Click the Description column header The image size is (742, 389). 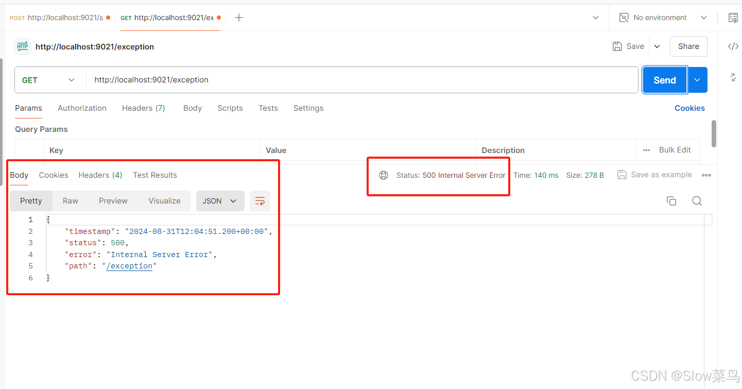[x=556, y=150]
